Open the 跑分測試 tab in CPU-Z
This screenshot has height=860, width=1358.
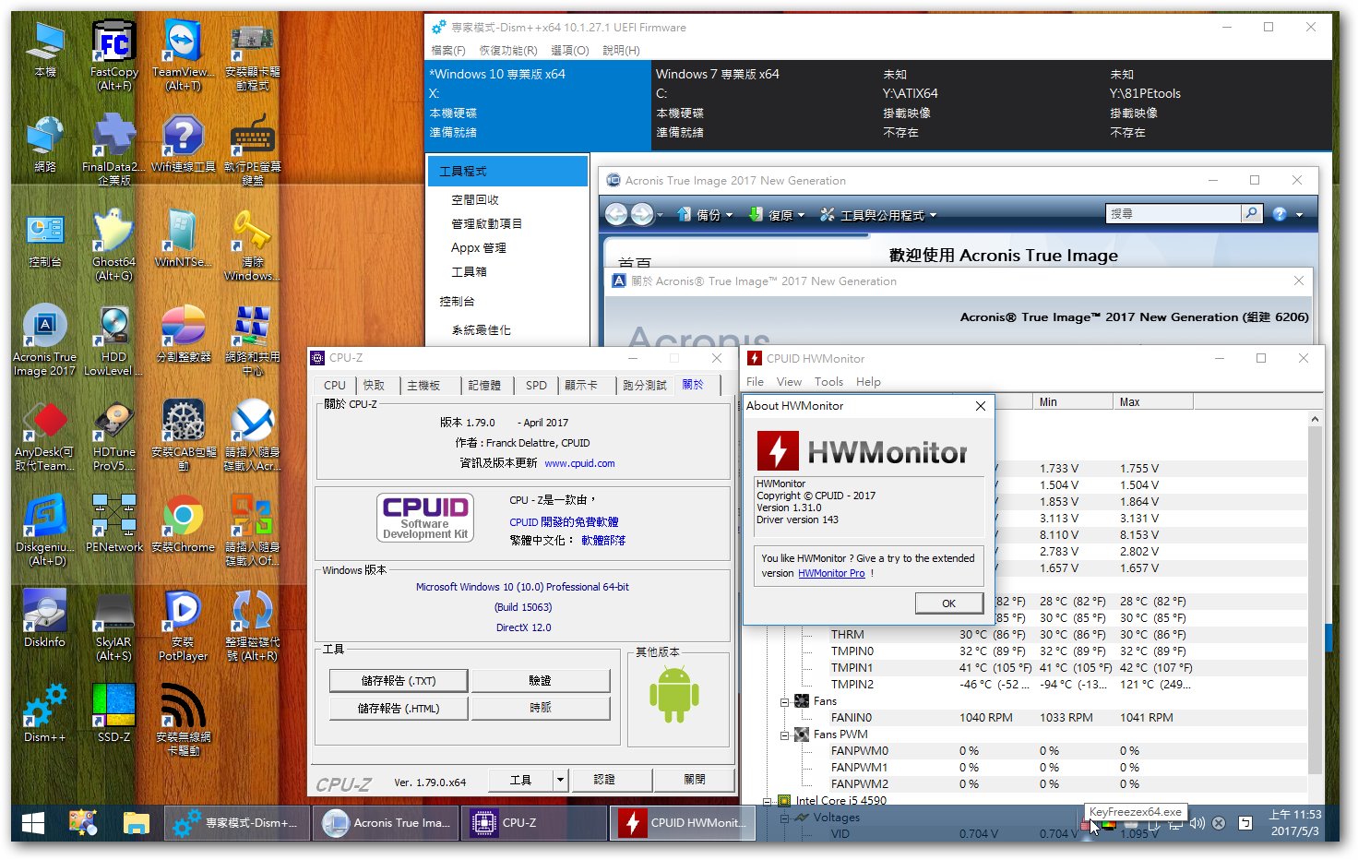[644, 385]
